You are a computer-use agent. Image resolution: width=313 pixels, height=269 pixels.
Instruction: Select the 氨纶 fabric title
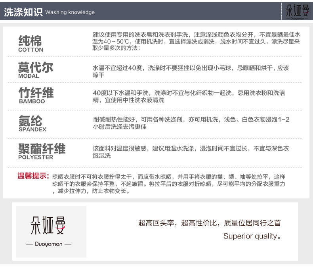[x=31, y=121]
